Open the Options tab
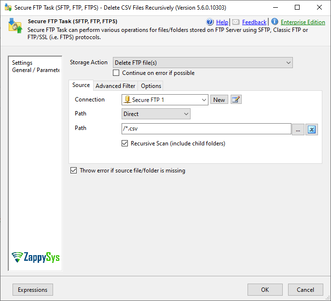 point(151,86)
